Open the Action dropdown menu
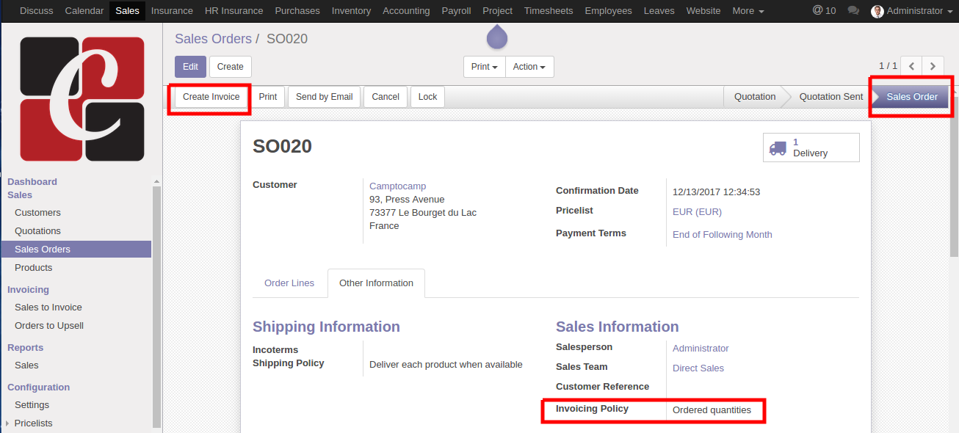Image resolution: width=959 pixels, height=433 pixels. point(529,67)
